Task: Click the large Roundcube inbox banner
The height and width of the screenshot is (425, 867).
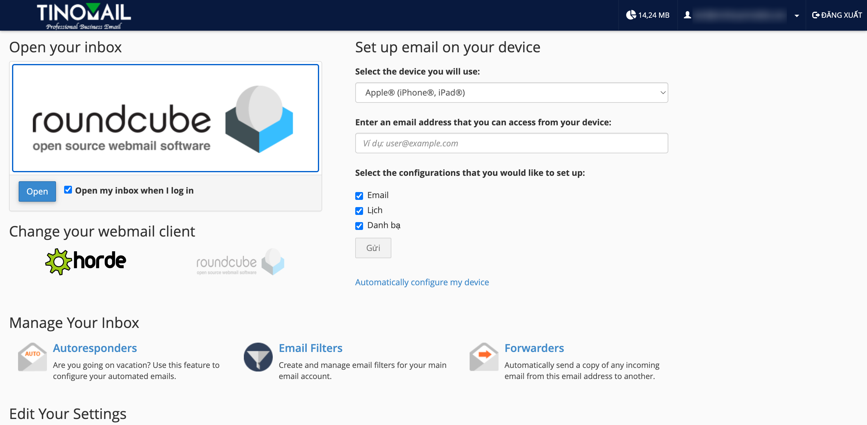Action: pos(165,118)
